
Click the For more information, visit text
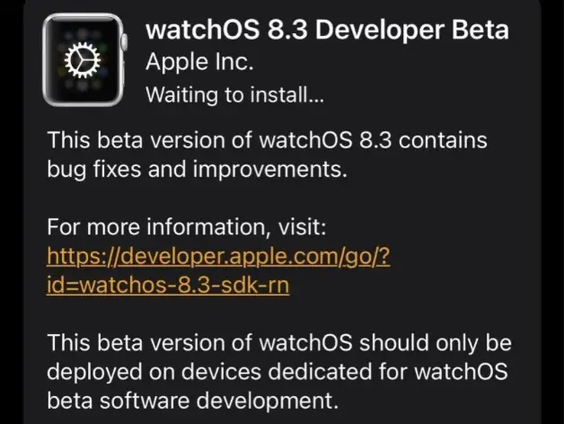(x=187, y=226)
